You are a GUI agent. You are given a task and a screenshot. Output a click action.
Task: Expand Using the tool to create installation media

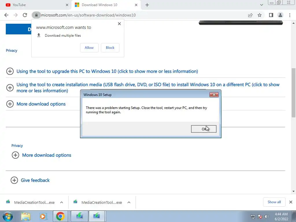[x=143, y=88]
